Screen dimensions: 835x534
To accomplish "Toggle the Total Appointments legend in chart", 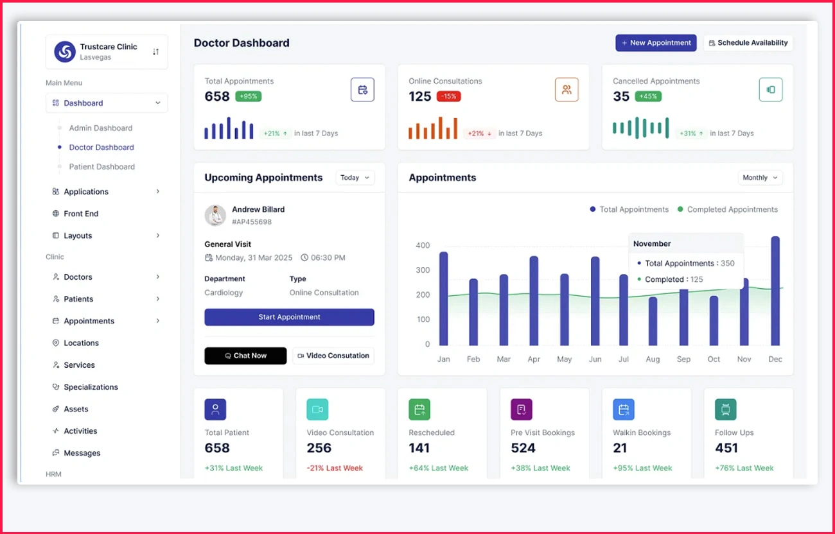I will coord(628,209).
